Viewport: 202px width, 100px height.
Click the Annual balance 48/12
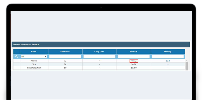[x=134, y=61]
